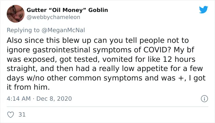Click "gastrointestinal symptoms" in the tweet

coord(82,50)
